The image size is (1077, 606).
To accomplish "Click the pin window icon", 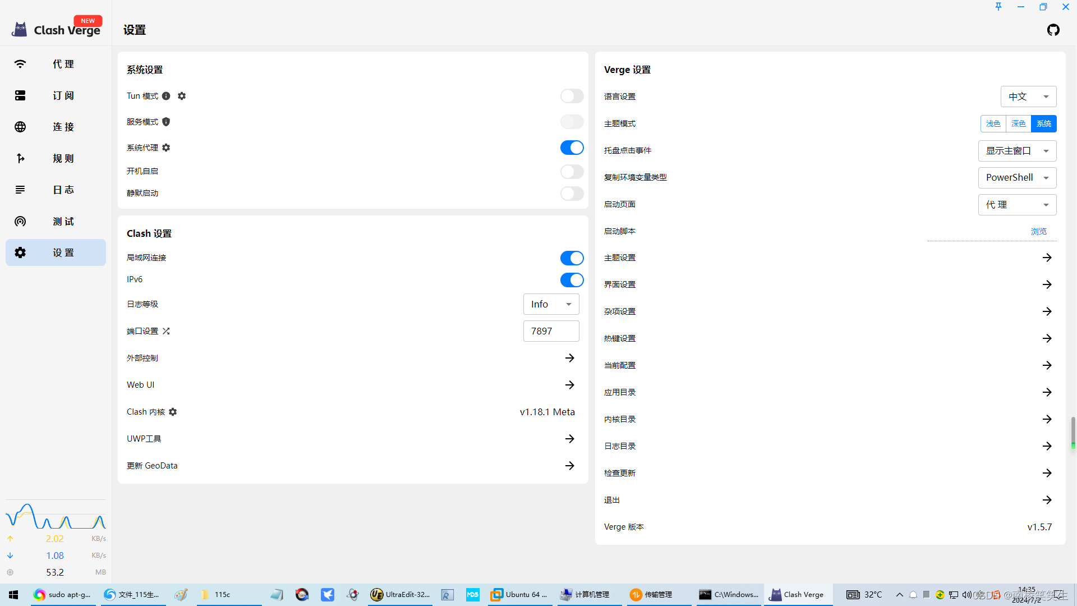I will pyautogui.click(x=998, y=7).
